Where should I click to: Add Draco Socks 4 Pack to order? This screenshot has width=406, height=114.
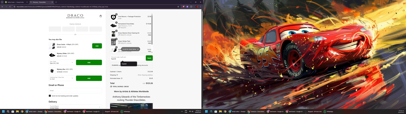[97, 46]
